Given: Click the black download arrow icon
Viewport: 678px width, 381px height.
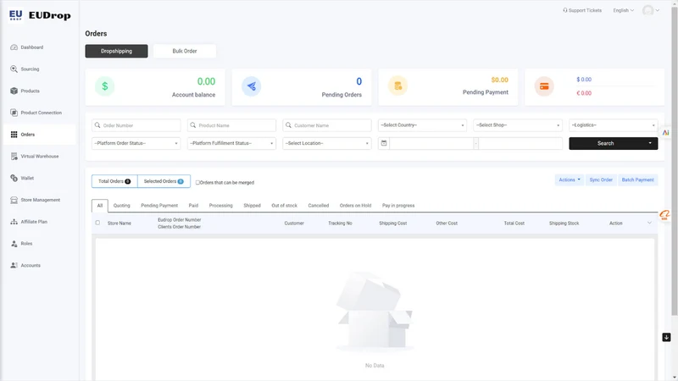Looking at the screenshot, I should [666, 337].
